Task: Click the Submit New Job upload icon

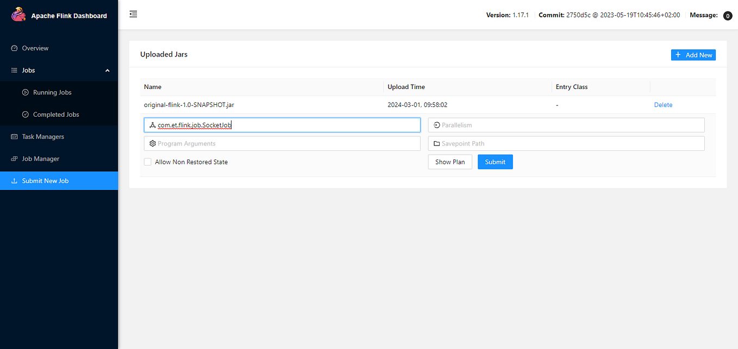Action: tap(14, 180)
